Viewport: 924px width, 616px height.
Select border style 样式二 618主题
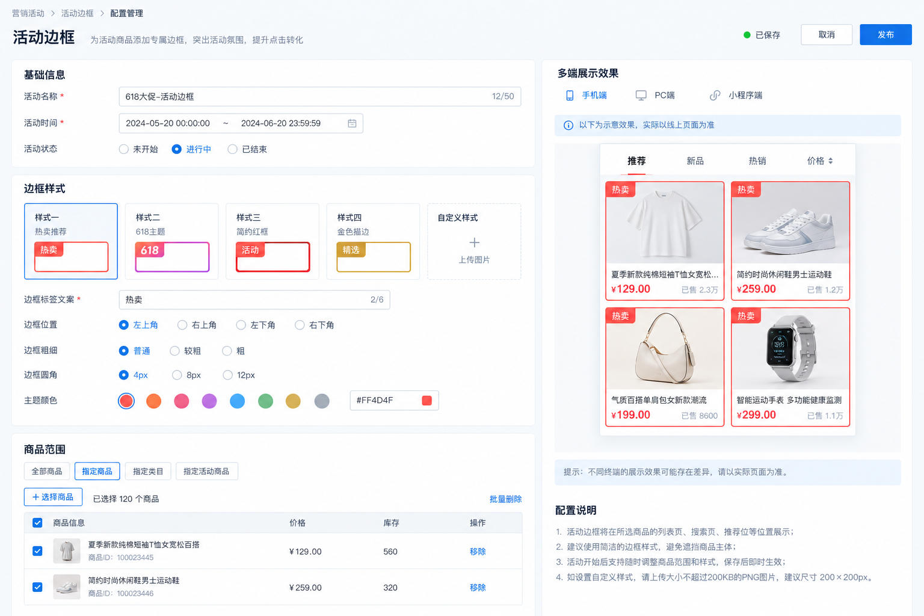tap(172, 241)
